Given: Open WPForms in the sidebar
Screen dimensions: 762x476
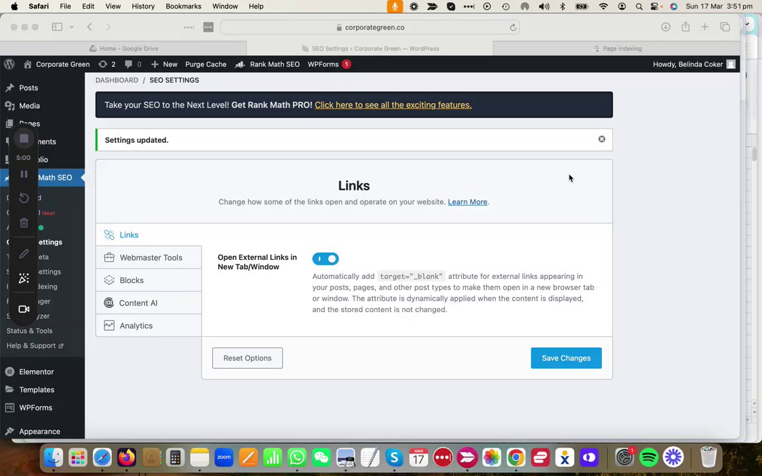Looking at the screenshot, I should (36, 408).
